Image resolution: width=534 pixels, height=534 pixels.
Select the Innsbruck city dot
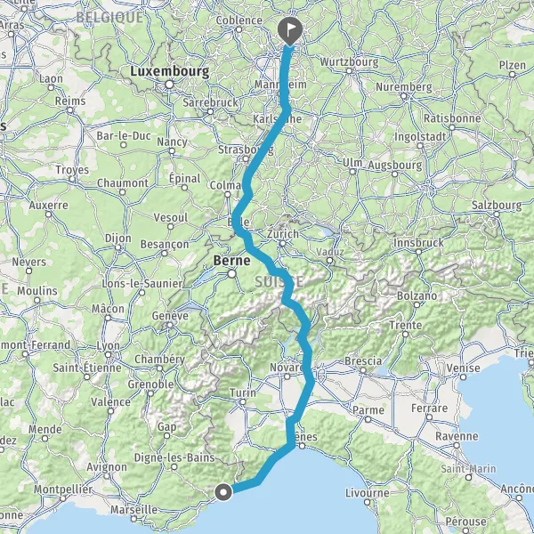coord(418,253)
